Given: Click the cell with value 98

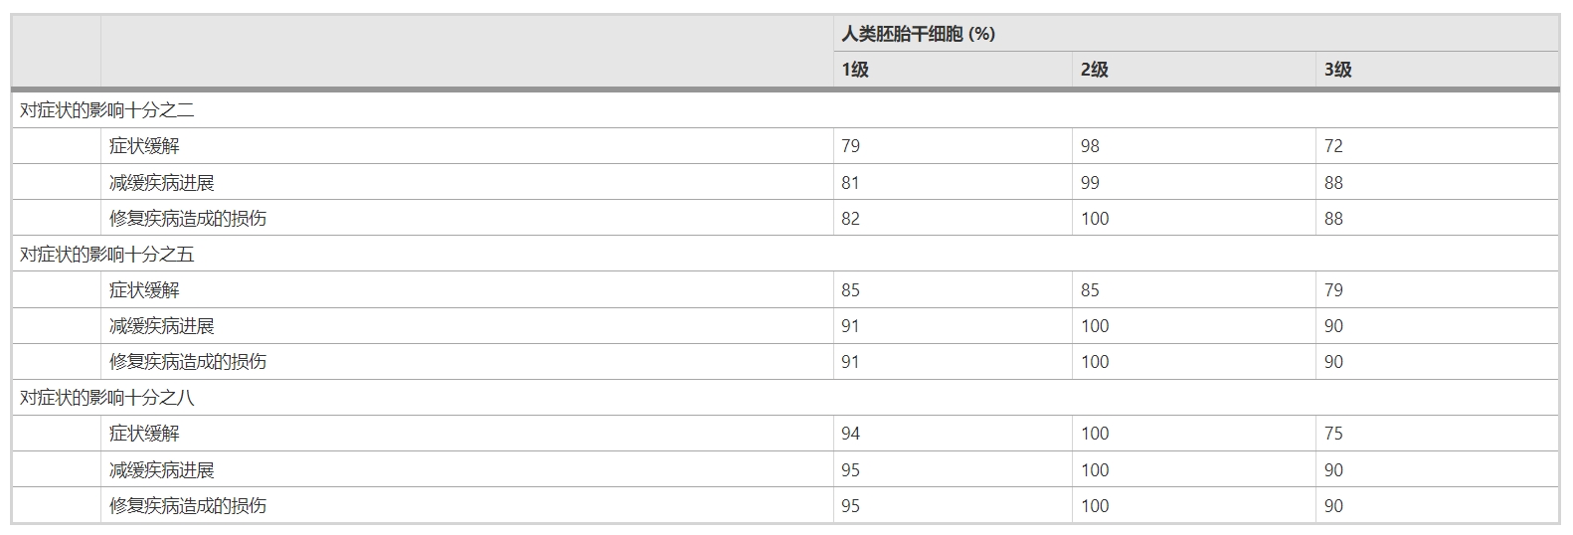Looking at the screenshot, I should click(x=1090, y=146).
